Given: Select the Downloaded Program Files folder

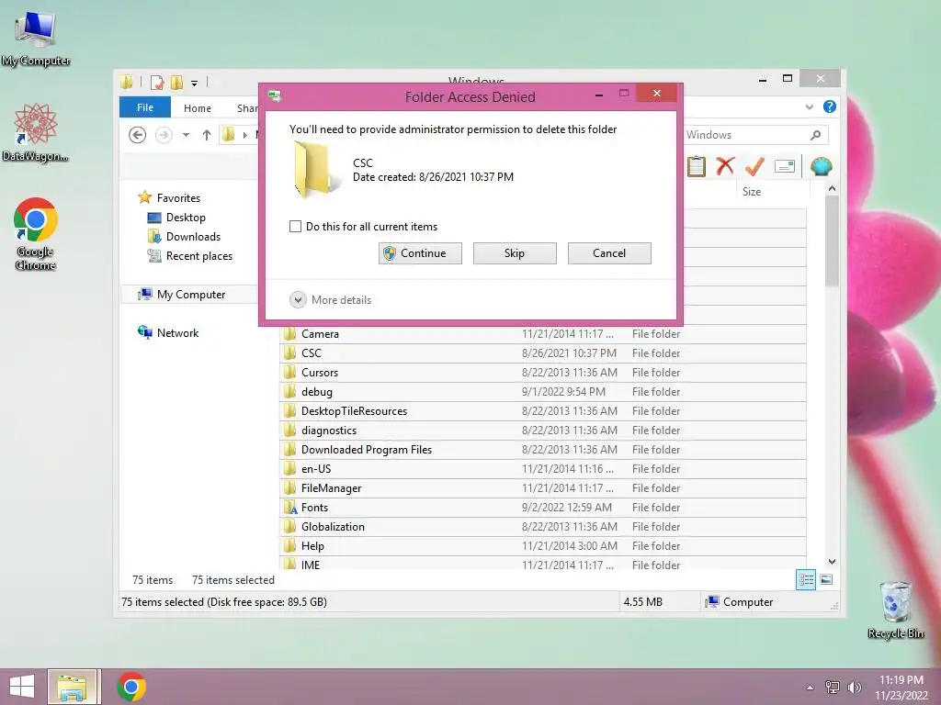Looking at the screenshot, I should point(543,450).
